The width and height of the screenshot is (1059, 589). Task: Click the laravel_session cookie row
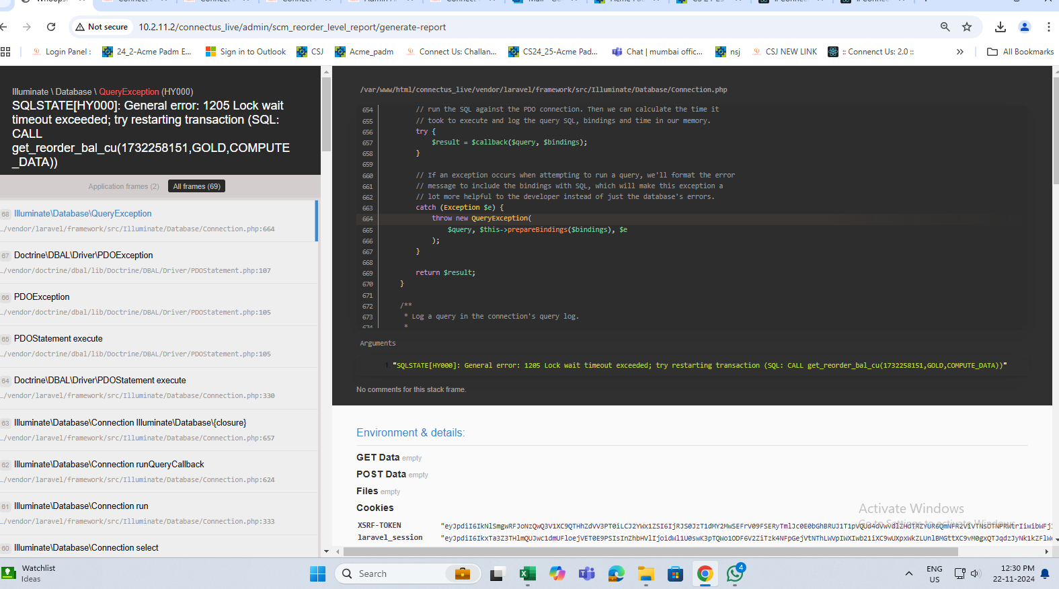point(704,538)
